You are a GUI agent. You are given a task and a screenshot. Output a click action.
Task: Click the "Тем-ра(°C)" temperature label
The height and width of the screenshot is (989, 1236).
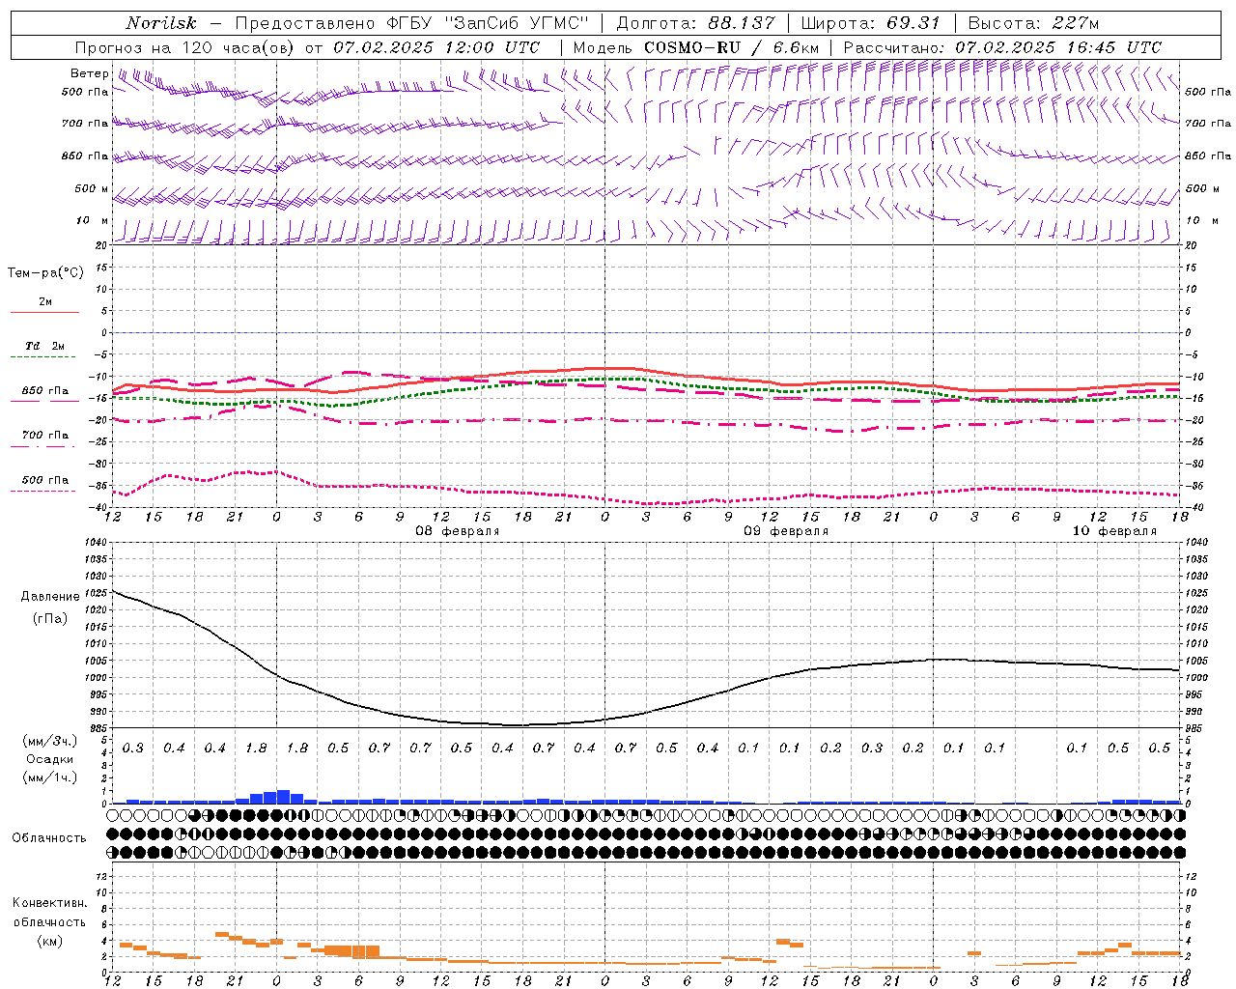[45, 273]
